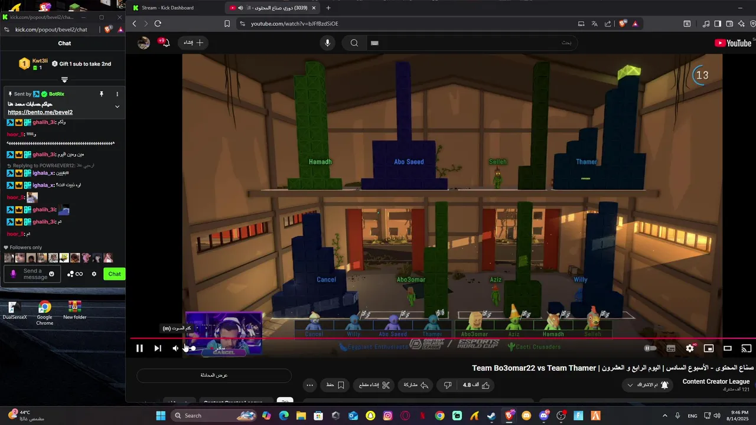This screenshot has height=425, width=756.
Task: Open Google Chrome desktop shortcut
Action: pos(44,313)
